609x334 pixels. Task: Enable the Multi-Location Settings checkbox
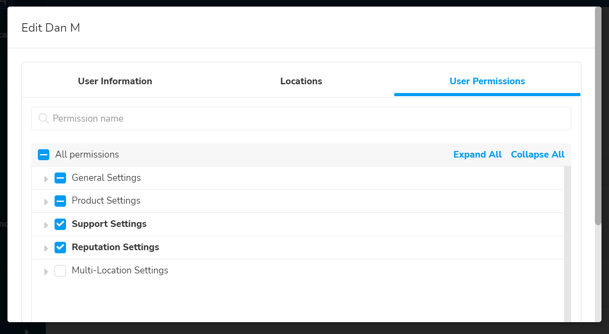point(60,271)
